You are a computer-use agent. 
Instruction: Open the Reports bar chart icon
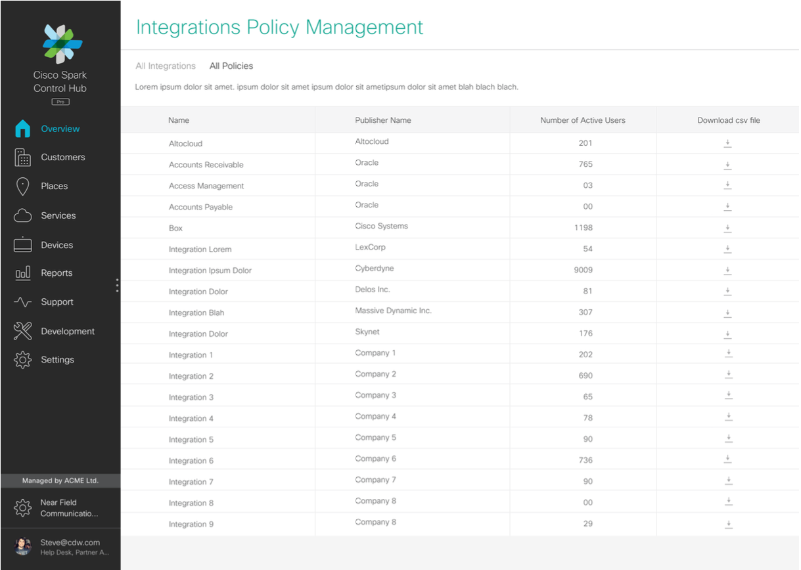coord(22,273)
